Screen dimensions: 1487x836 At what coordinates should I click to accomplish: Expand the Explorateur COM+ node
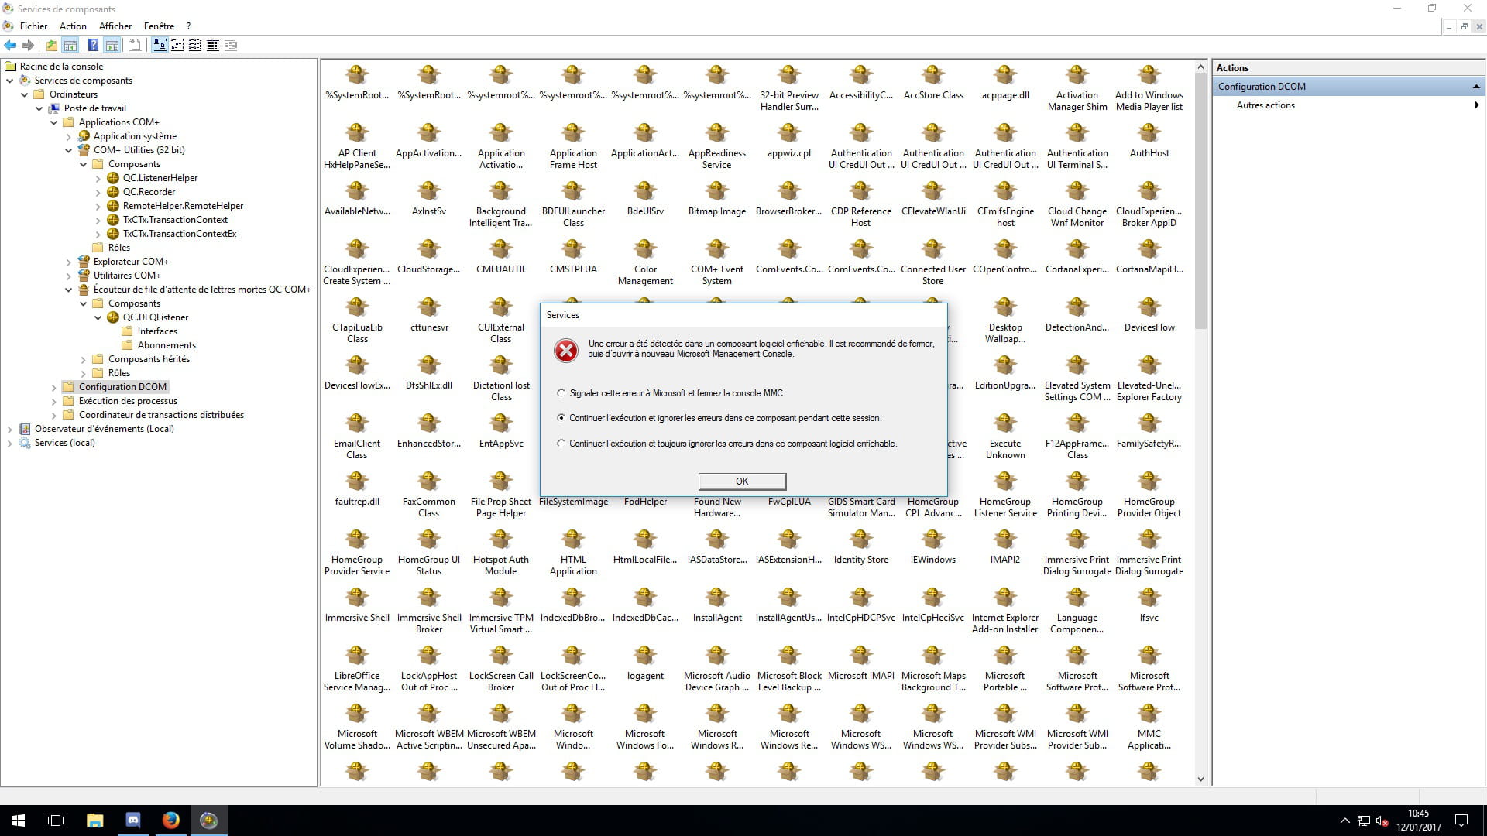(x=69, y=262)
